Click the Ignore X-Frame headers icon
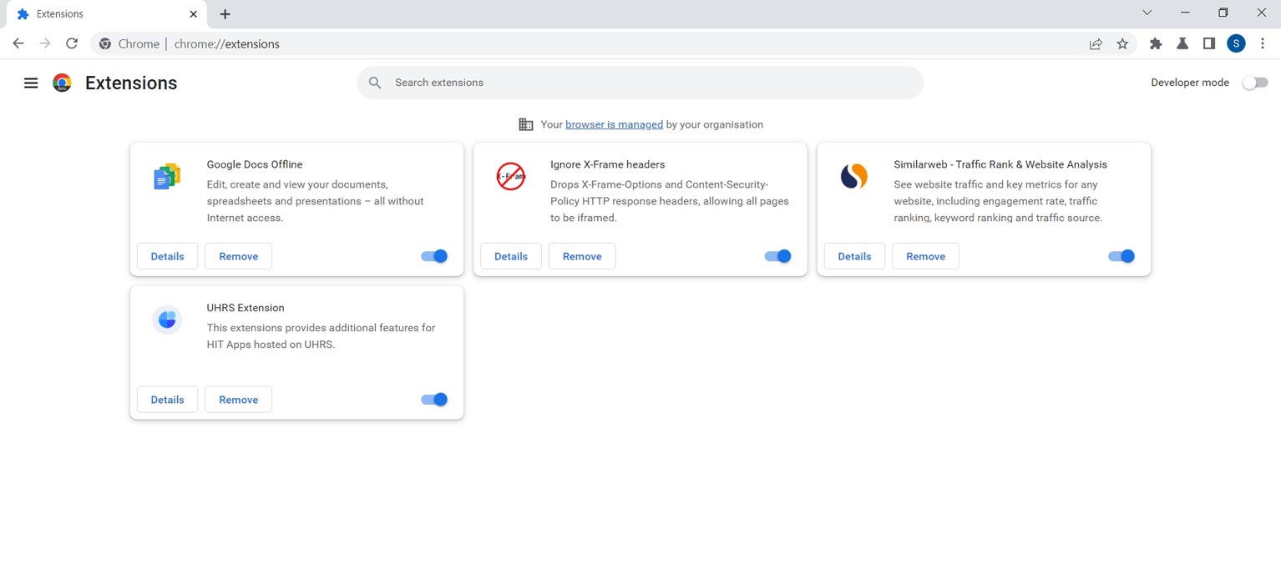Viewport: 1281px width, 584px height. (x=510, y=176)
